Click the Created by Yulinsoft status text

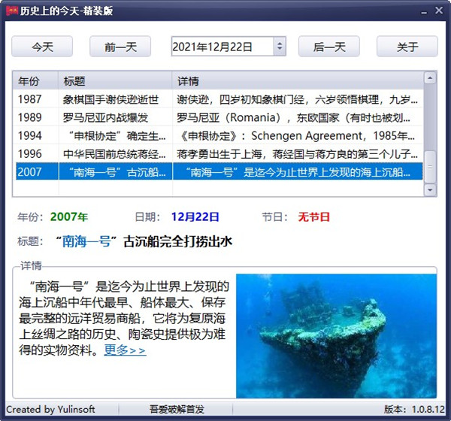tap(50, 409)
